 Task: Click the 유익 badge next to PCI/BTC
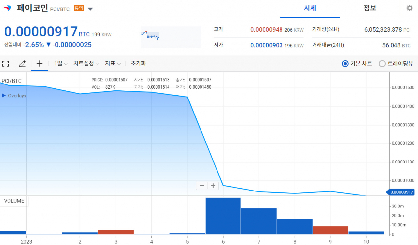tap(79, 8)
